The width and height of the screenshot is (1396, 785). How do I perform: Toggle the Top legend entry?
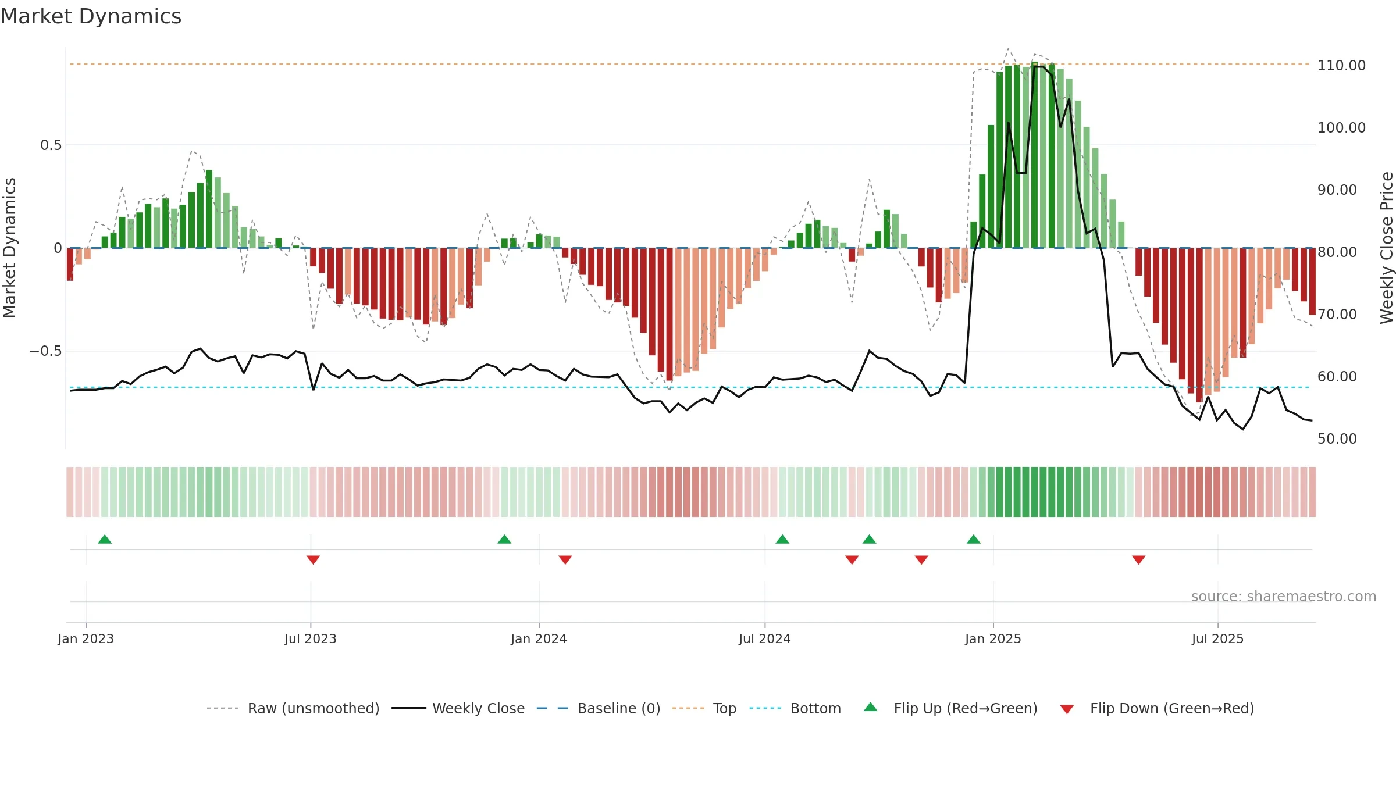click(704, 708)
